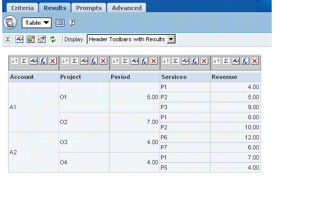Screen dimensions: 319x212
Task: Click sigma total icon for Revenue column
Action: click(226, 61)
